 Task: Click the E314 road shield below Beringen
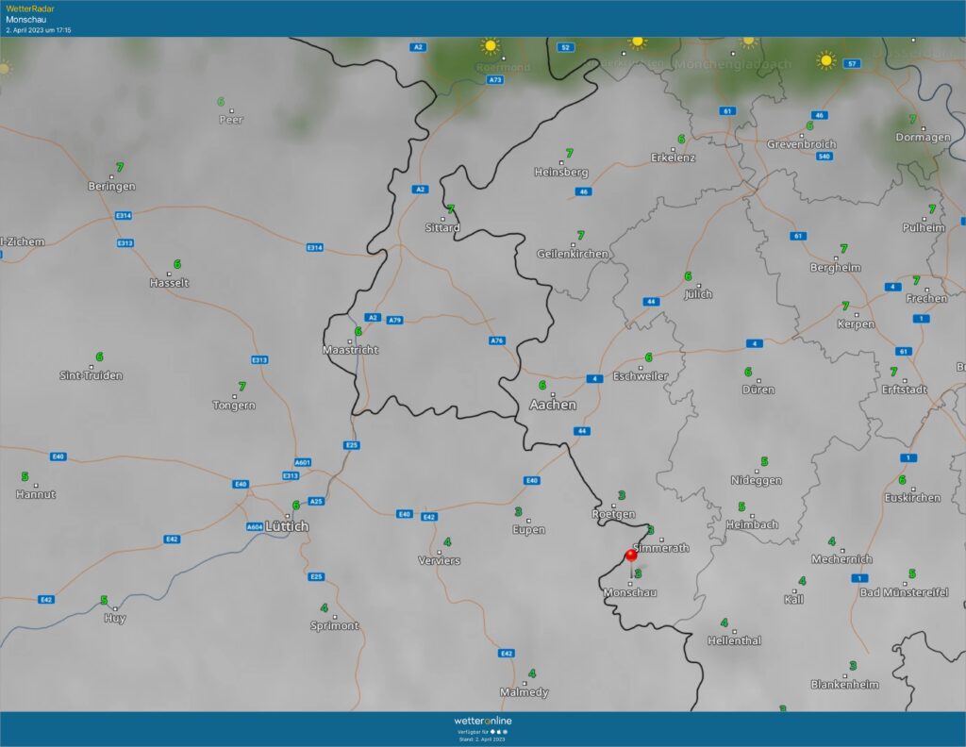pos(124,216)
